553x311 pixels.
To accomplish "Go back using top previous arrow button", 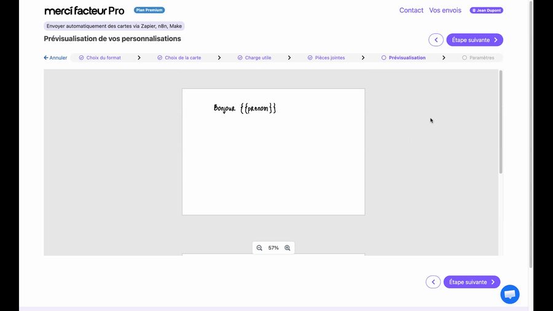I will coord(436,40).
